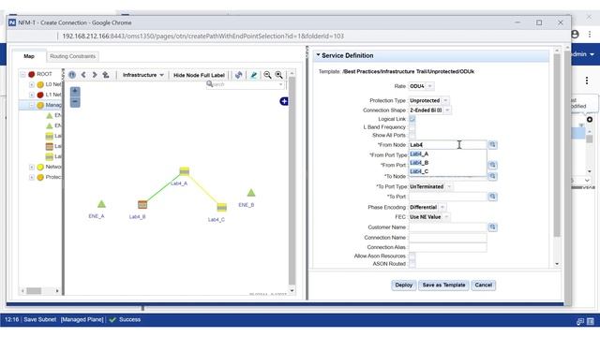Click the Lab4_A node icon on map

pos(184,170)
